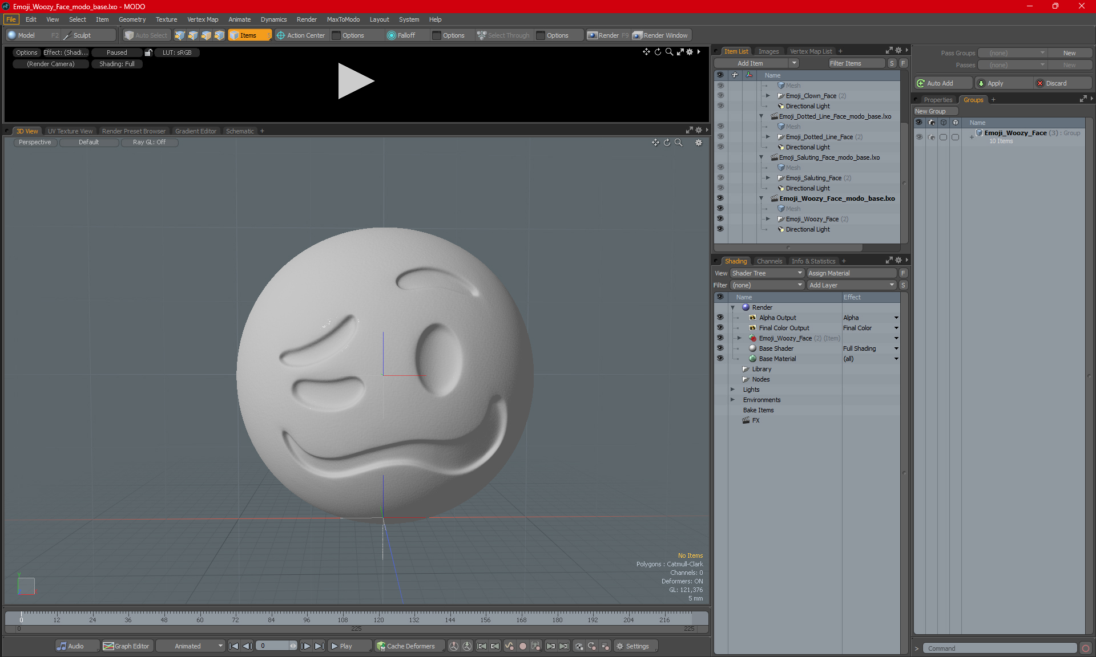Toggle Final Color Output visibility
This screenshot has width=1096, height=657.
720,328
